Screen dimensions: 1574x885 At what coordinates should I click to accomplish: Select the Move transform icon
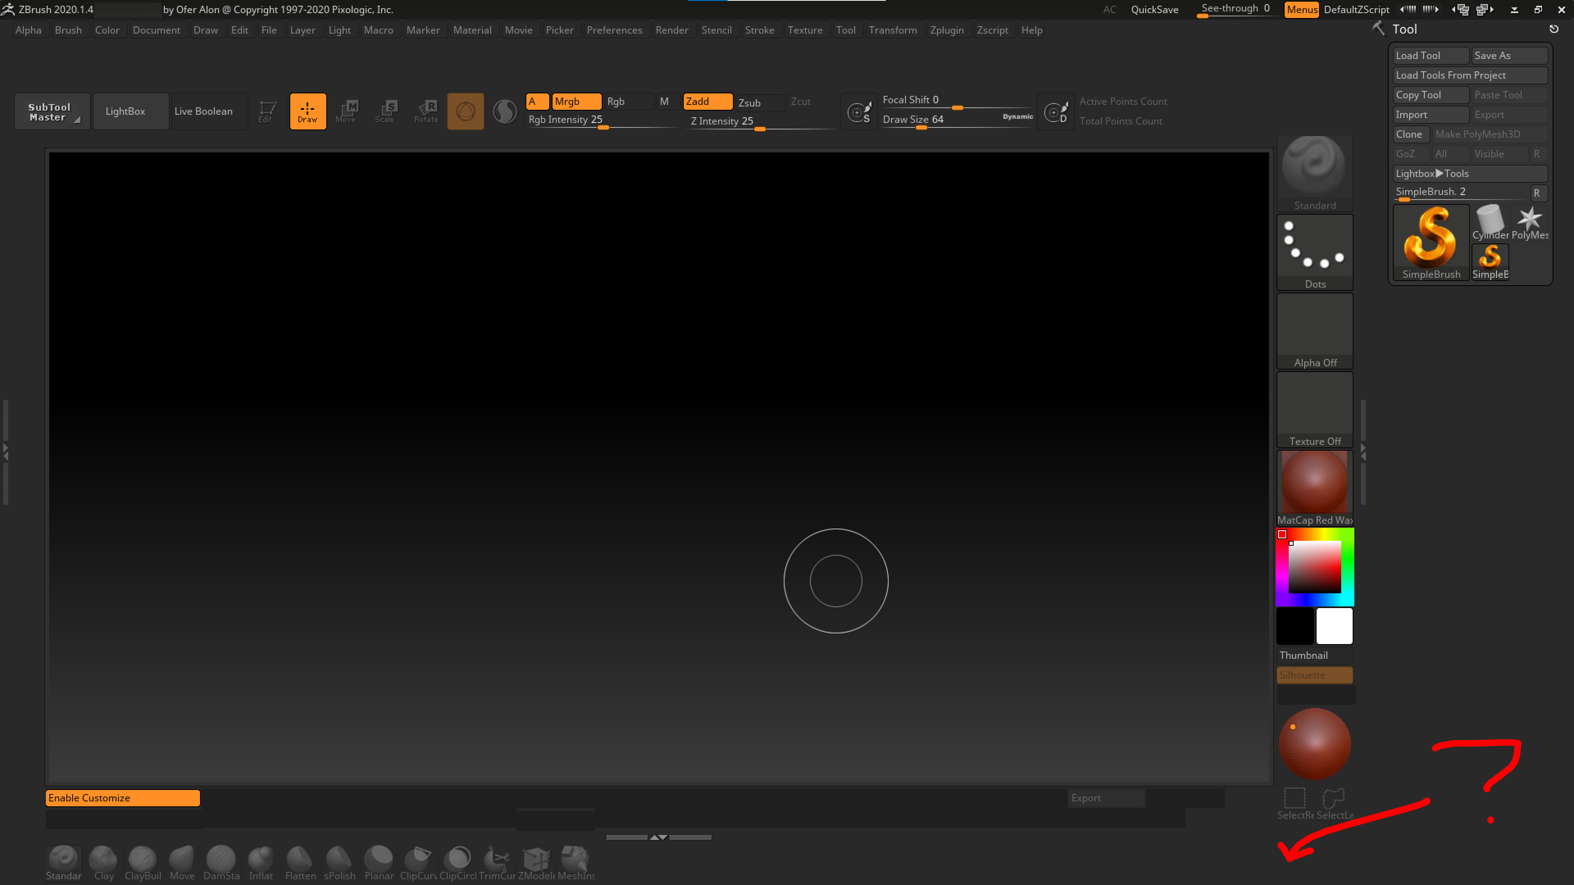click(x=346, y=111)
